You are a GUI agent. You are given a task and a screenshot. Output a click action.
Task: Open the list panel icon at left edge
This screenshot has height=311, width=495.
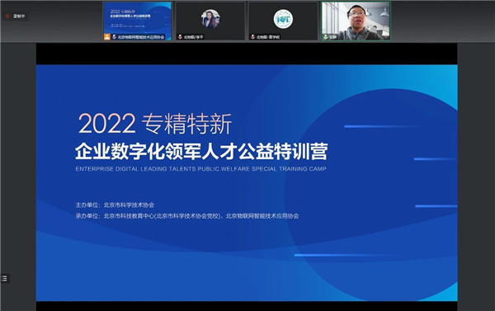(4, 278)
